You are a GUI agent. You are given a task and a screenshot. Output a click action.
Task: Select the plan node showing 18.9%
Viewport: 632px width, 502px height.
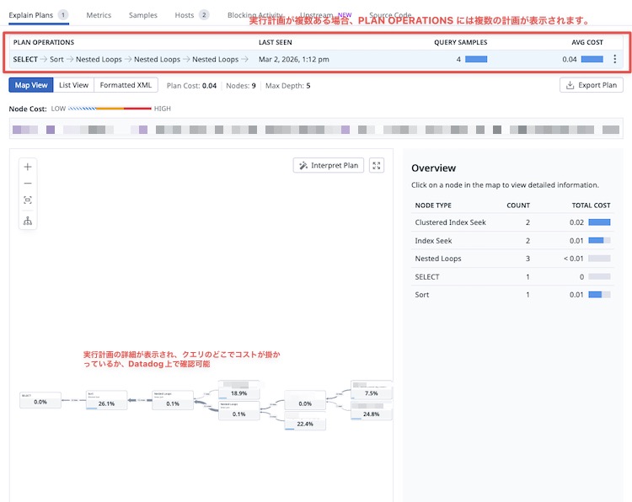(x=239, y=390)
